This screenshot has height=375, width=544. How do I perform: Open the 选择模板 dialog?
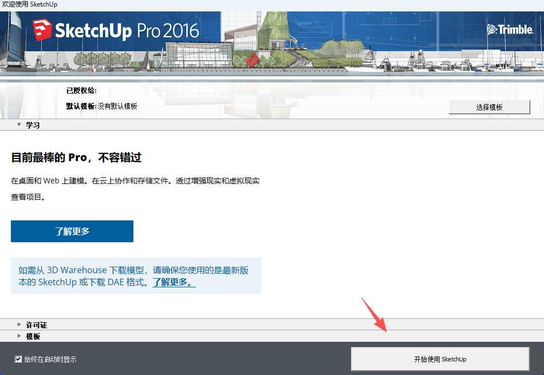488,107
